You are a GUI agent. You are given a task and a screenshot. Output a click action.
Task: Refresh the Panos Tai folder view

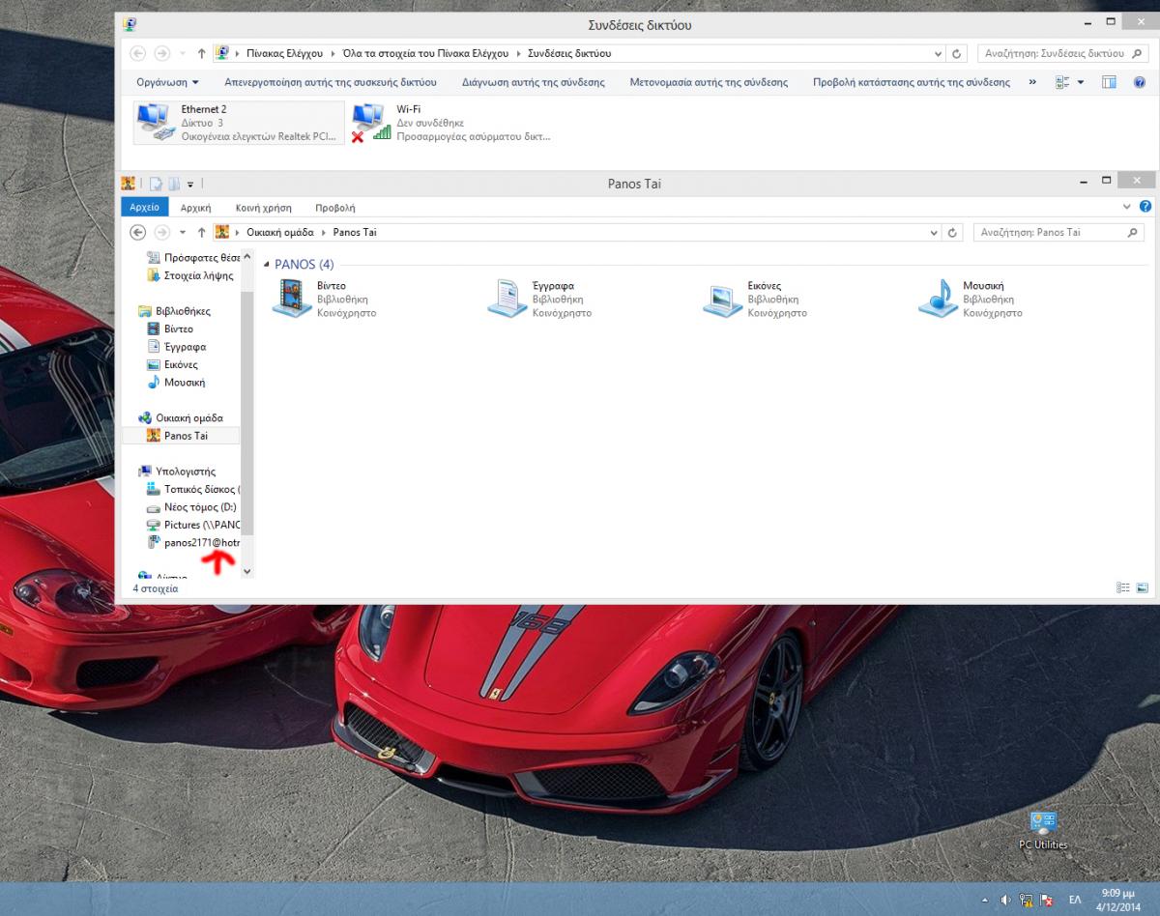pos(953,233)
